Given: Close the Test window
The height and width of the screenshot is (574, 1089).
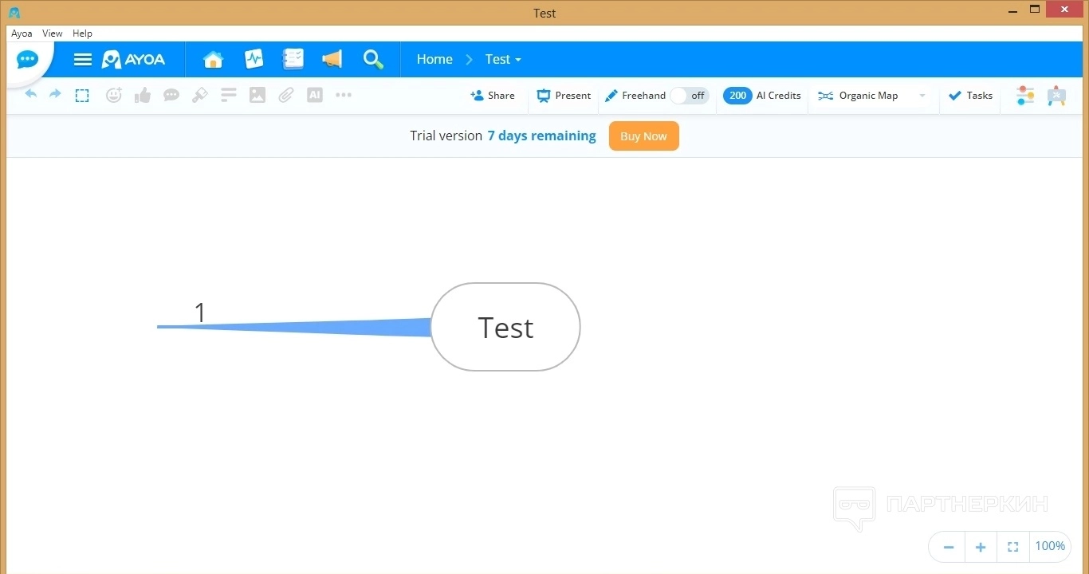Looking at the screenshot, I should (x=1066, y=10).
